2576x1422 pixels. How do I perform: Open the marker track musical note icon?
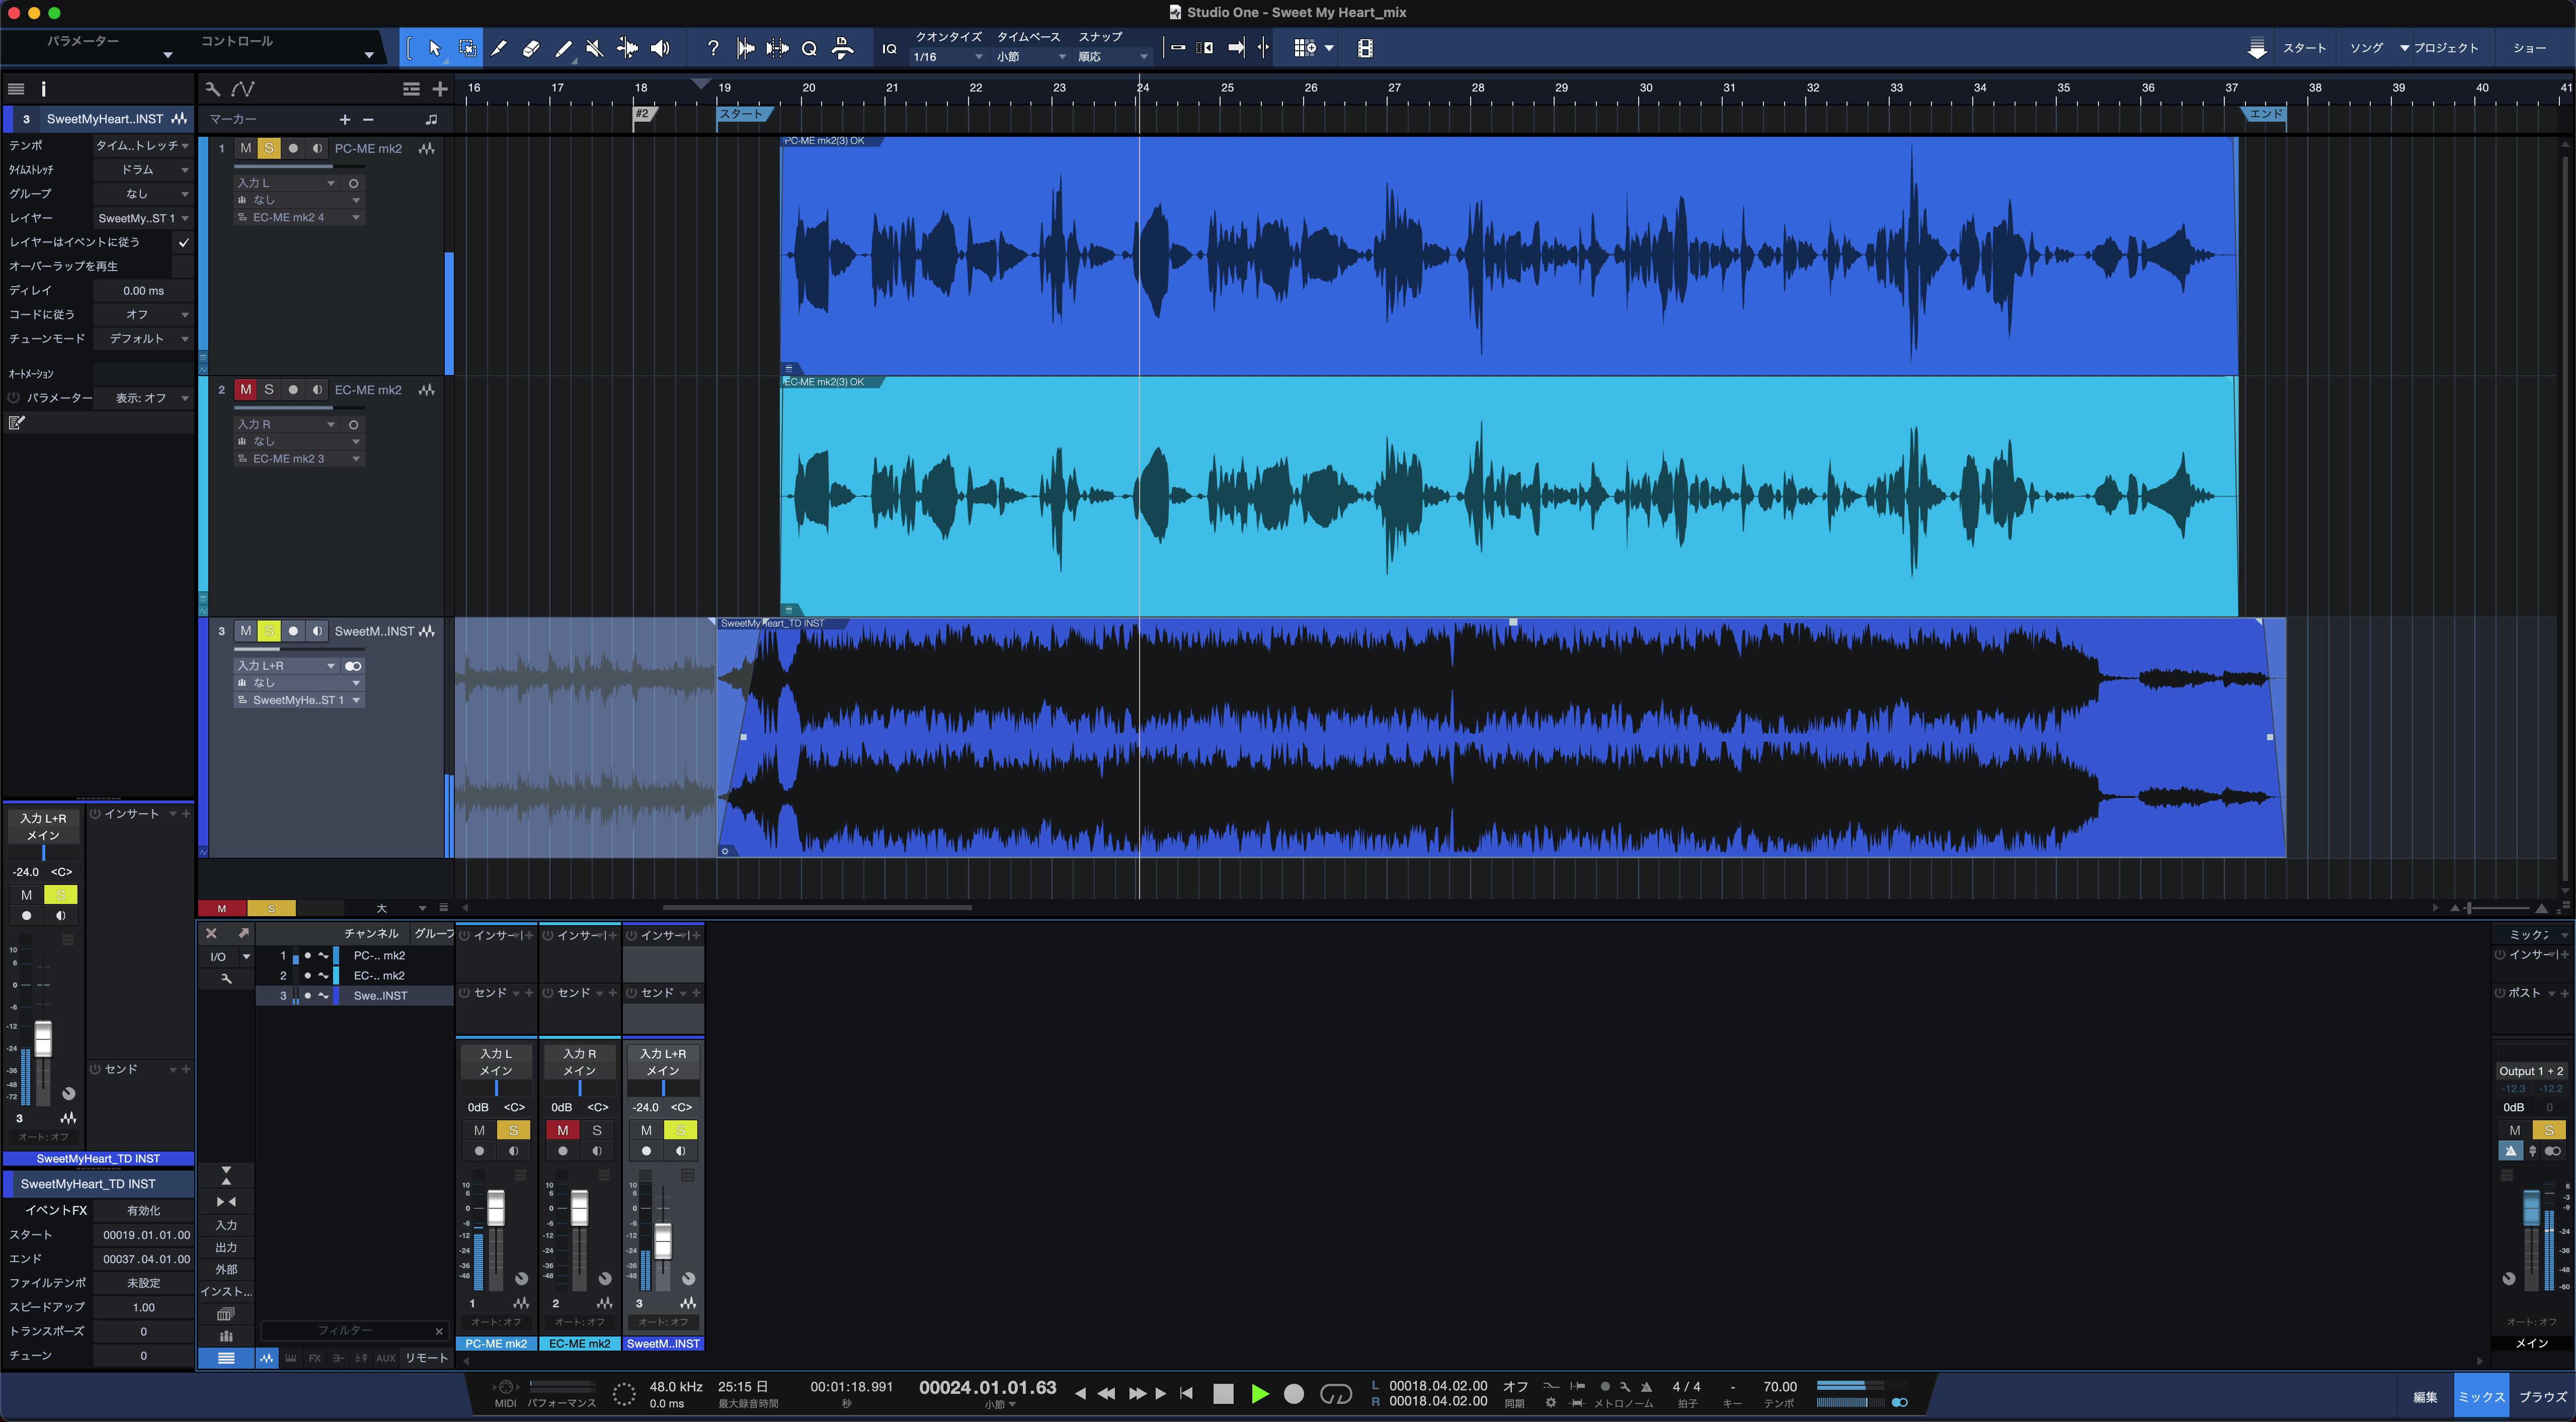[431, 120]
